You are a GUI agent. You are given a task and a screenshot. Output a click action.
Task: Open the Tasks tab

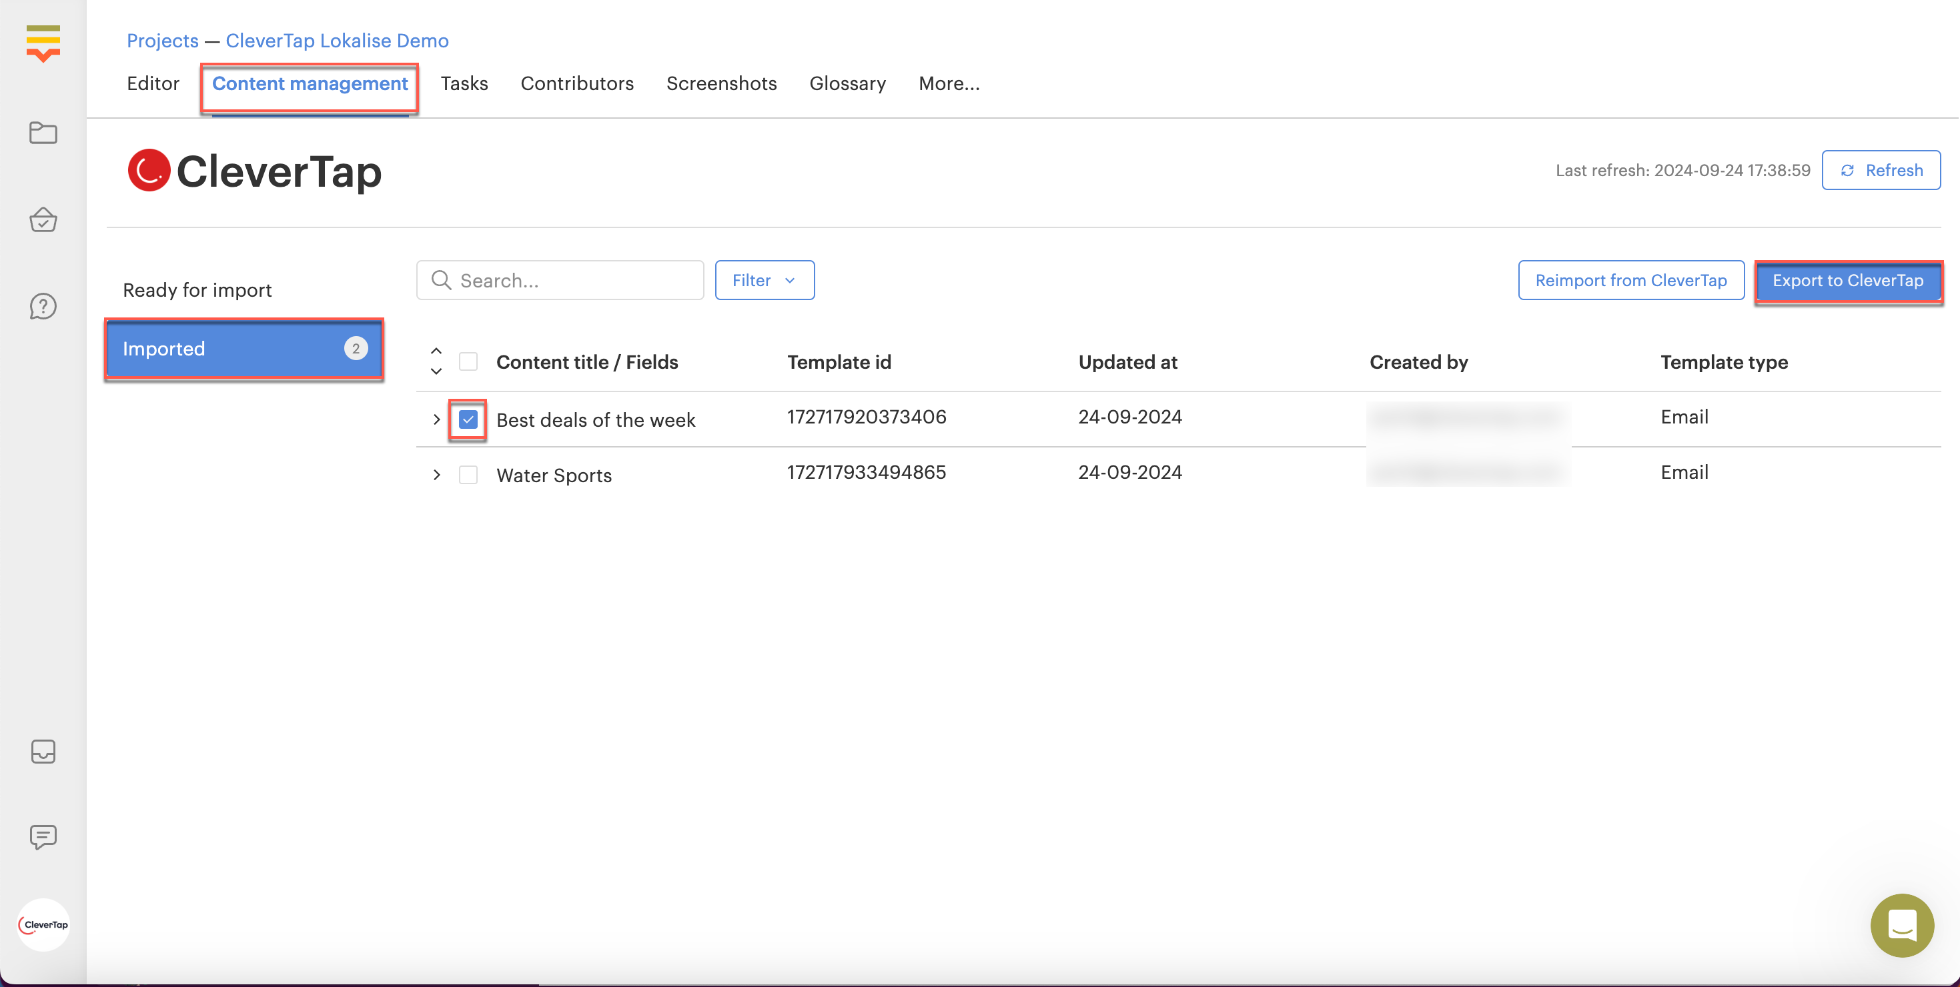[x=464, y=83]
